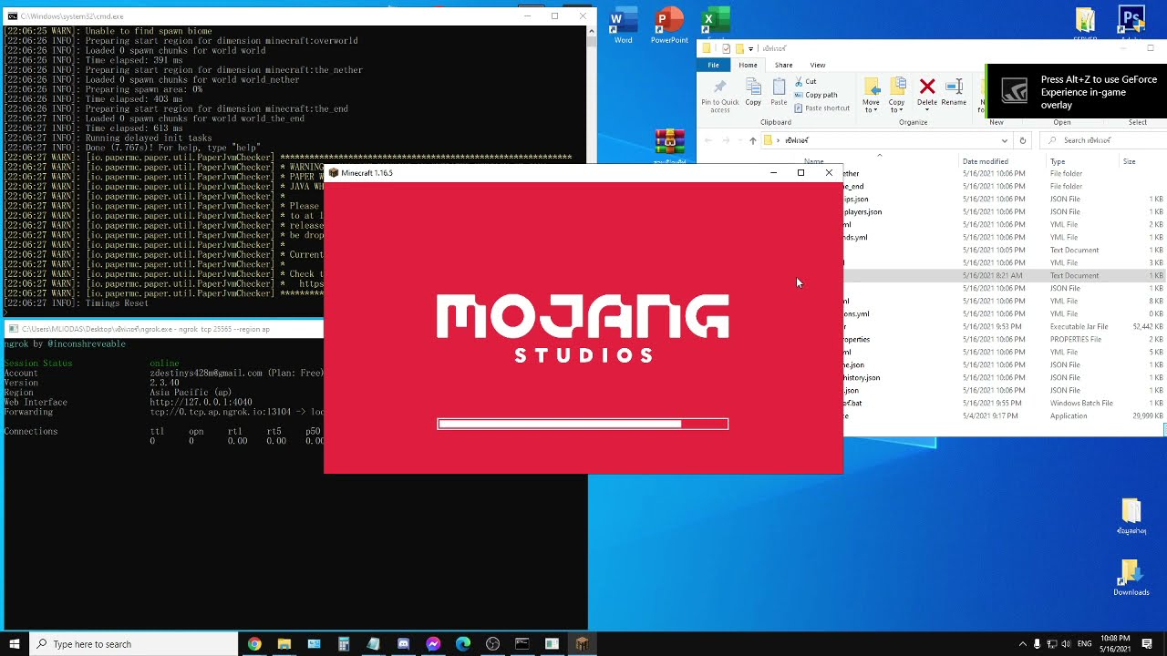The image size is (1167, 656).
Task: Select the Downloads folder on the desktop
Action: click(x=1131, y=578)
